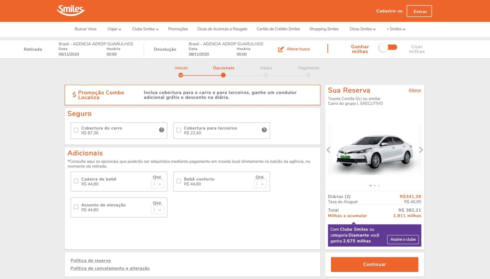Click the Alterar busca link

click(298, 49)
